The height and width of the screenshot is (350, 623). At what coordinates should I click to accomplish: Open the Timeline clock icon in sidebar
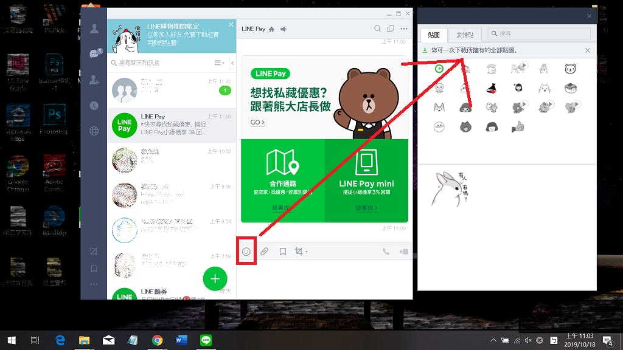(x=94, y=106)
